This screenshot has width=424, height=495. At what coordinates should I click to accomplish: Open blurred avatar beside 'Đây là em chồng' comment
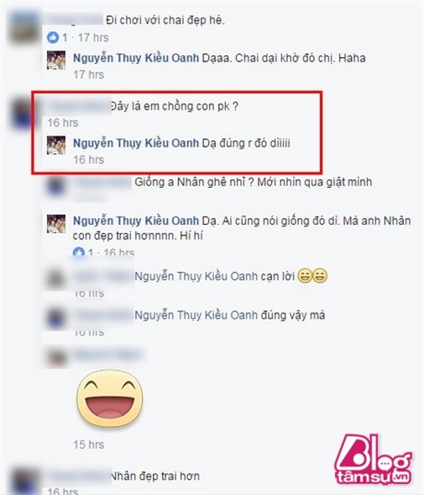(x=22, y=113)
